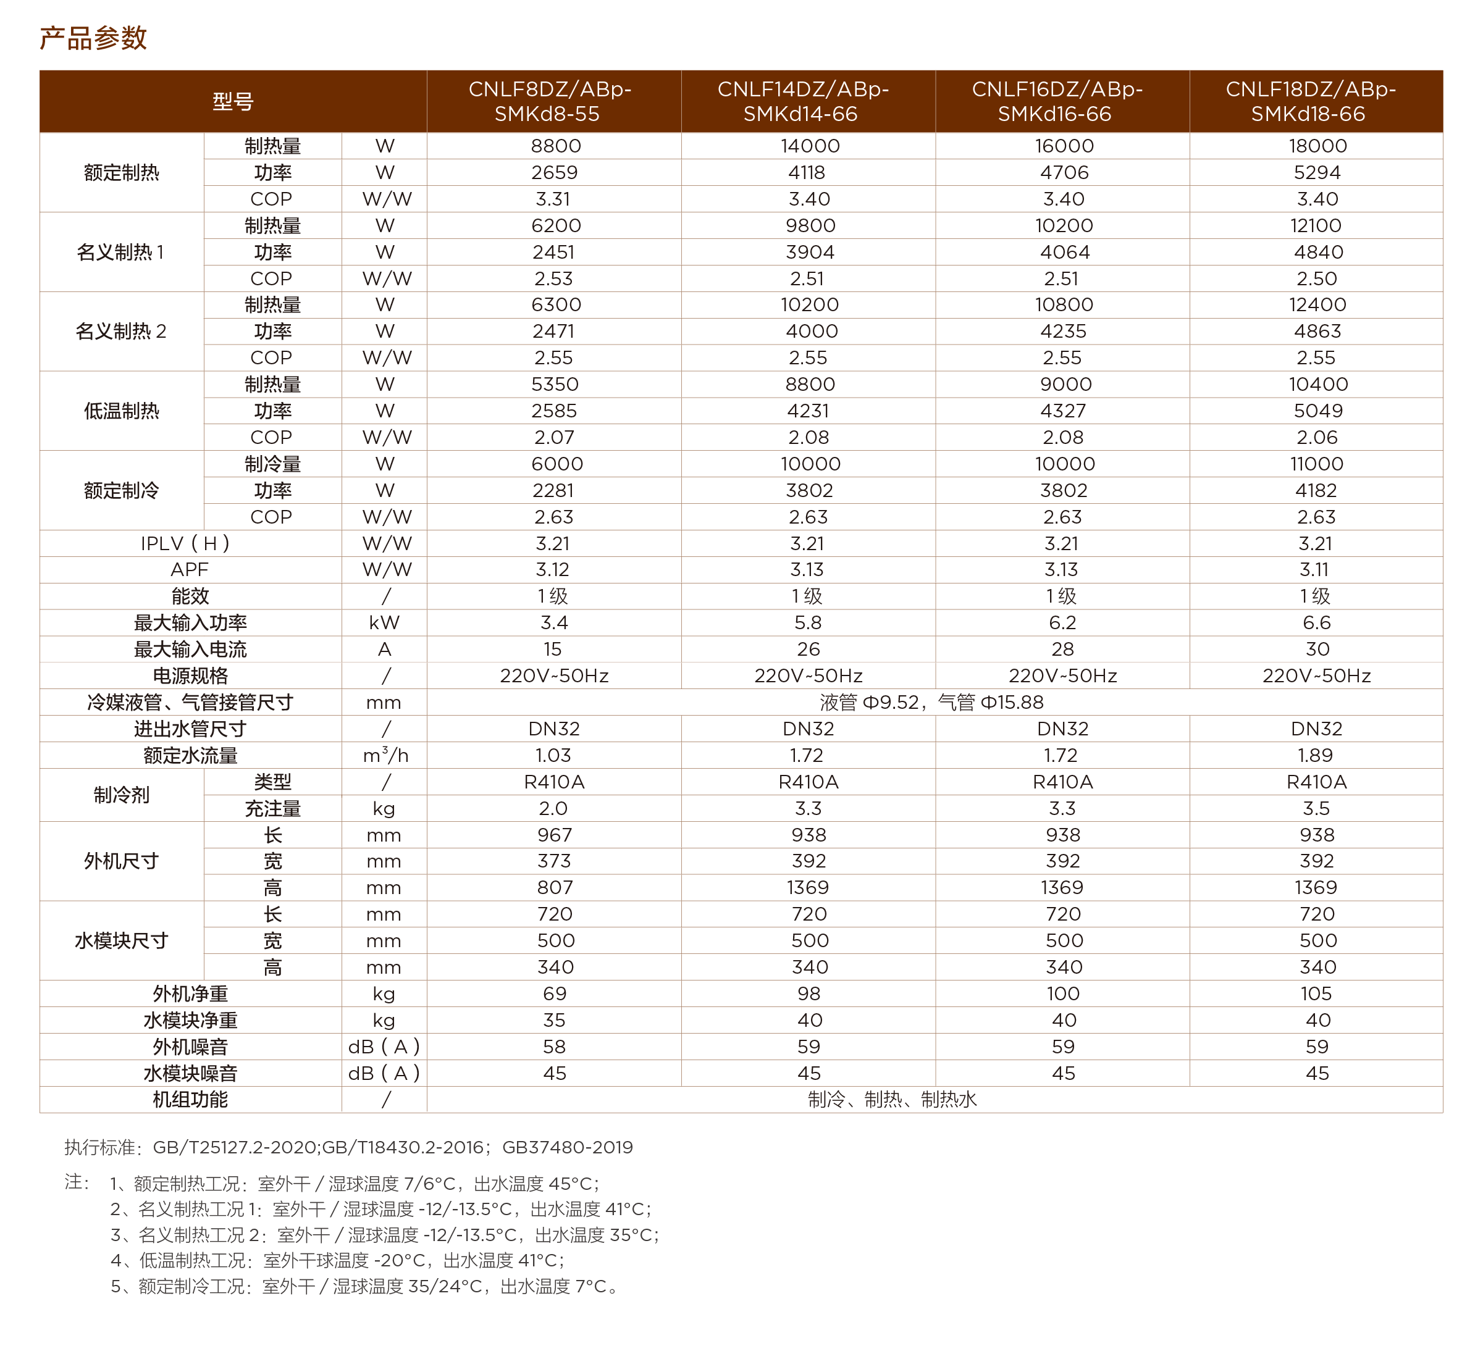The image size is (1483, 1359).
Task: Click the 最大输入功率 row label
Action: 190,623
